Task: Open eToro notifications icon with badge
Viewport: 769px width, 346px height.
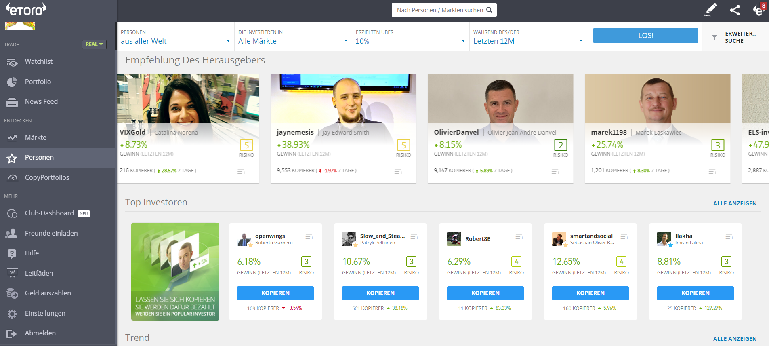Action: (x=758, y=10)
